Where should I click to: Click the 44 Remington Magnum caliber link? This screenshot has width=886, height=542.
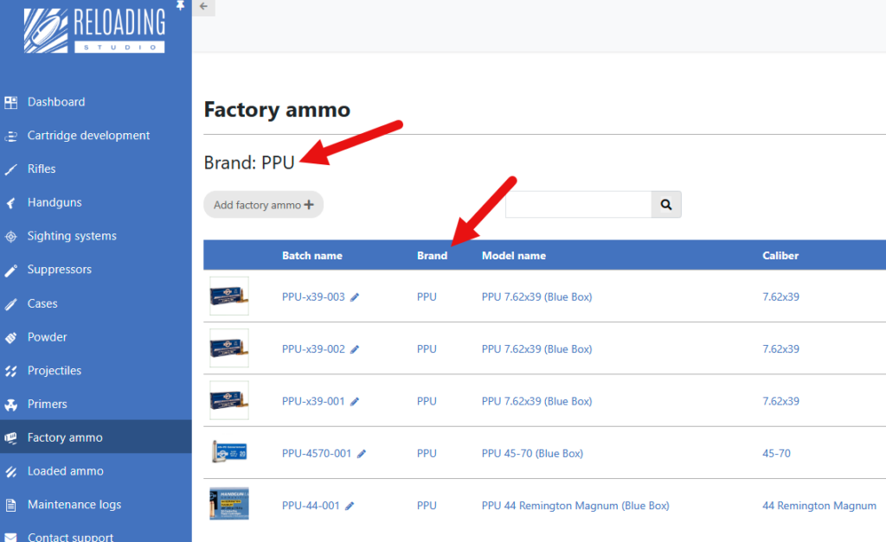tap(819, 506)
